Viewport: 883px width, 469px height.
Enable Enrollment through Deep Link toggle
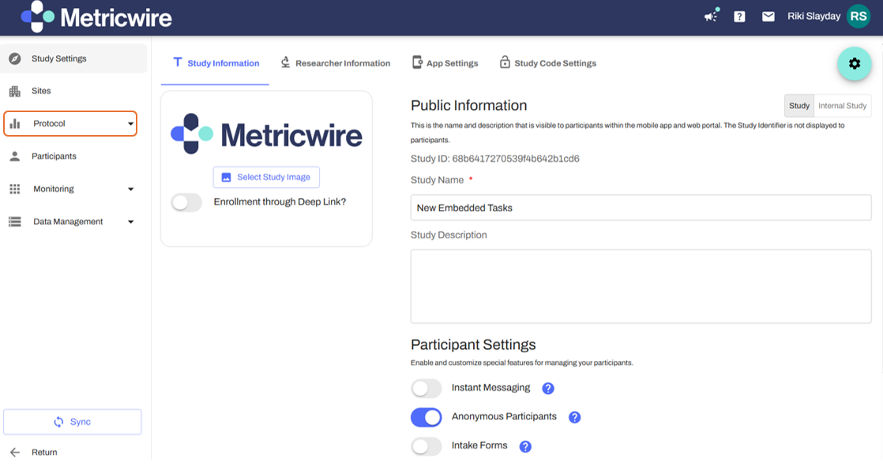pyautogui.click(x=187, y=203)
